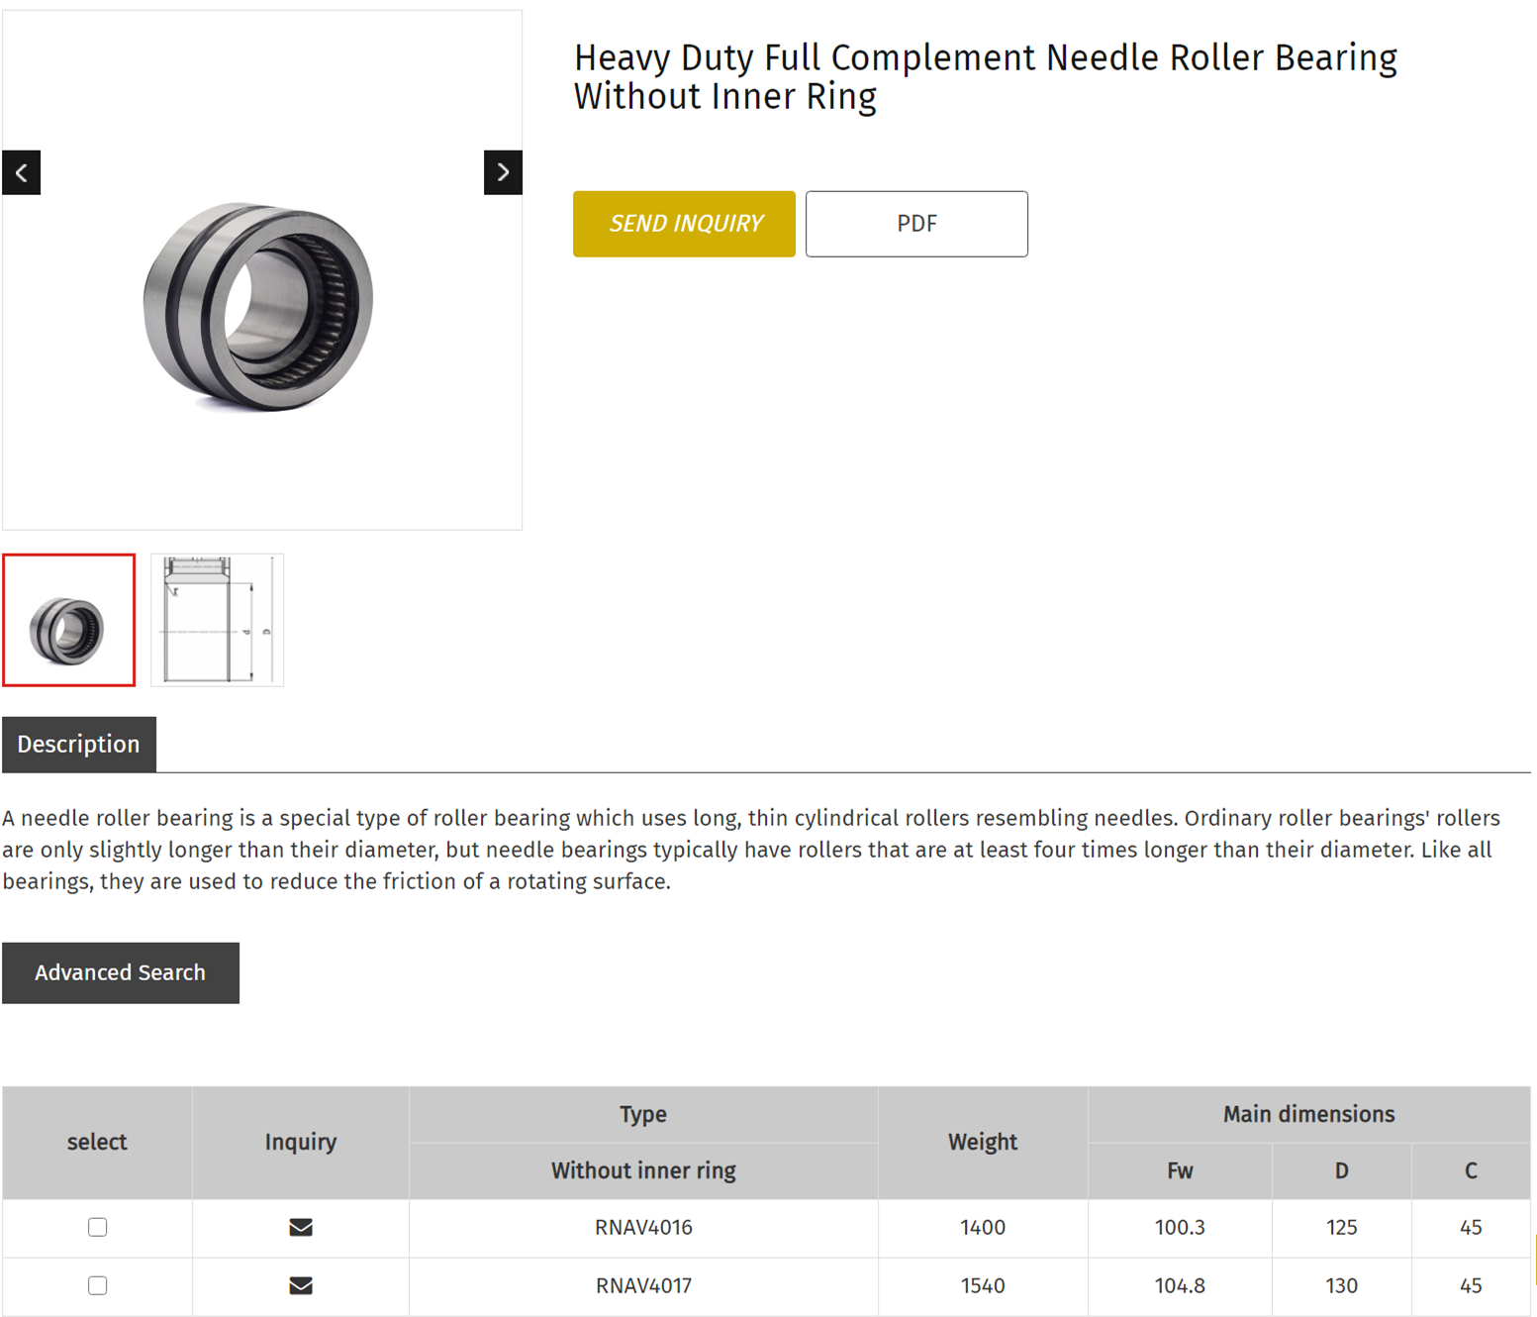Click the Main dimensions header
The image size is (1537, 1317).
(x=1308, y=1115)
